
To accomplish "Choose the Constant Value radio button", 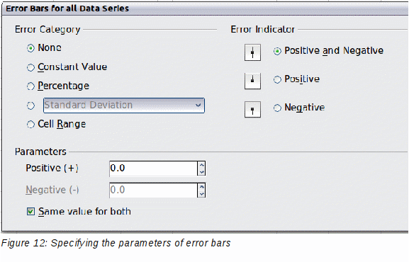I will pyautogui.click(x=30, y=67).
